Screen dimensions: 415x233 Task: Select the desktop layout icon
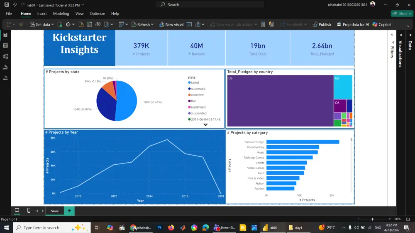pos(17,211)
